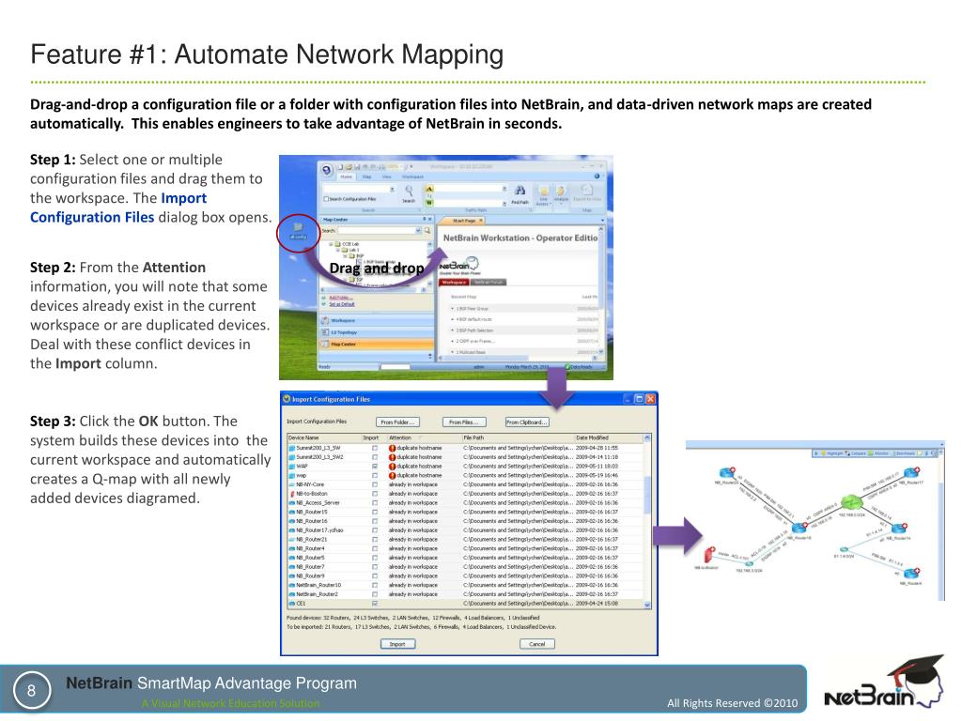The width and height of the screenshot is (962, 721).
Task: Toggle the Import checkbox for Summit200_L3_SW2
Action: pyautogui.click(x=375, y=457)
